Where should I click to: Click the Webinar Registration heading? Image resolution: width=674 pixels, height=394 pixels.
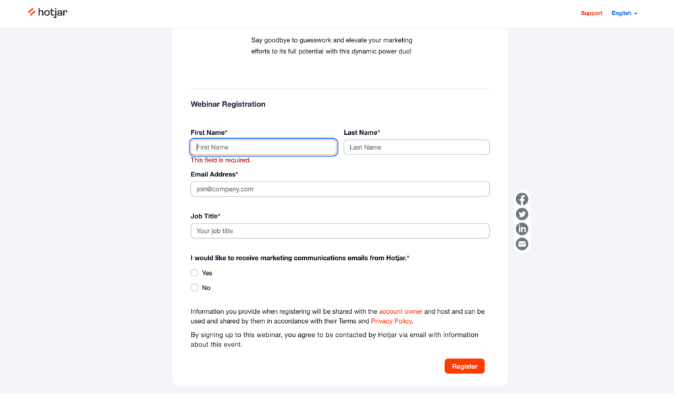coord(228,105)
